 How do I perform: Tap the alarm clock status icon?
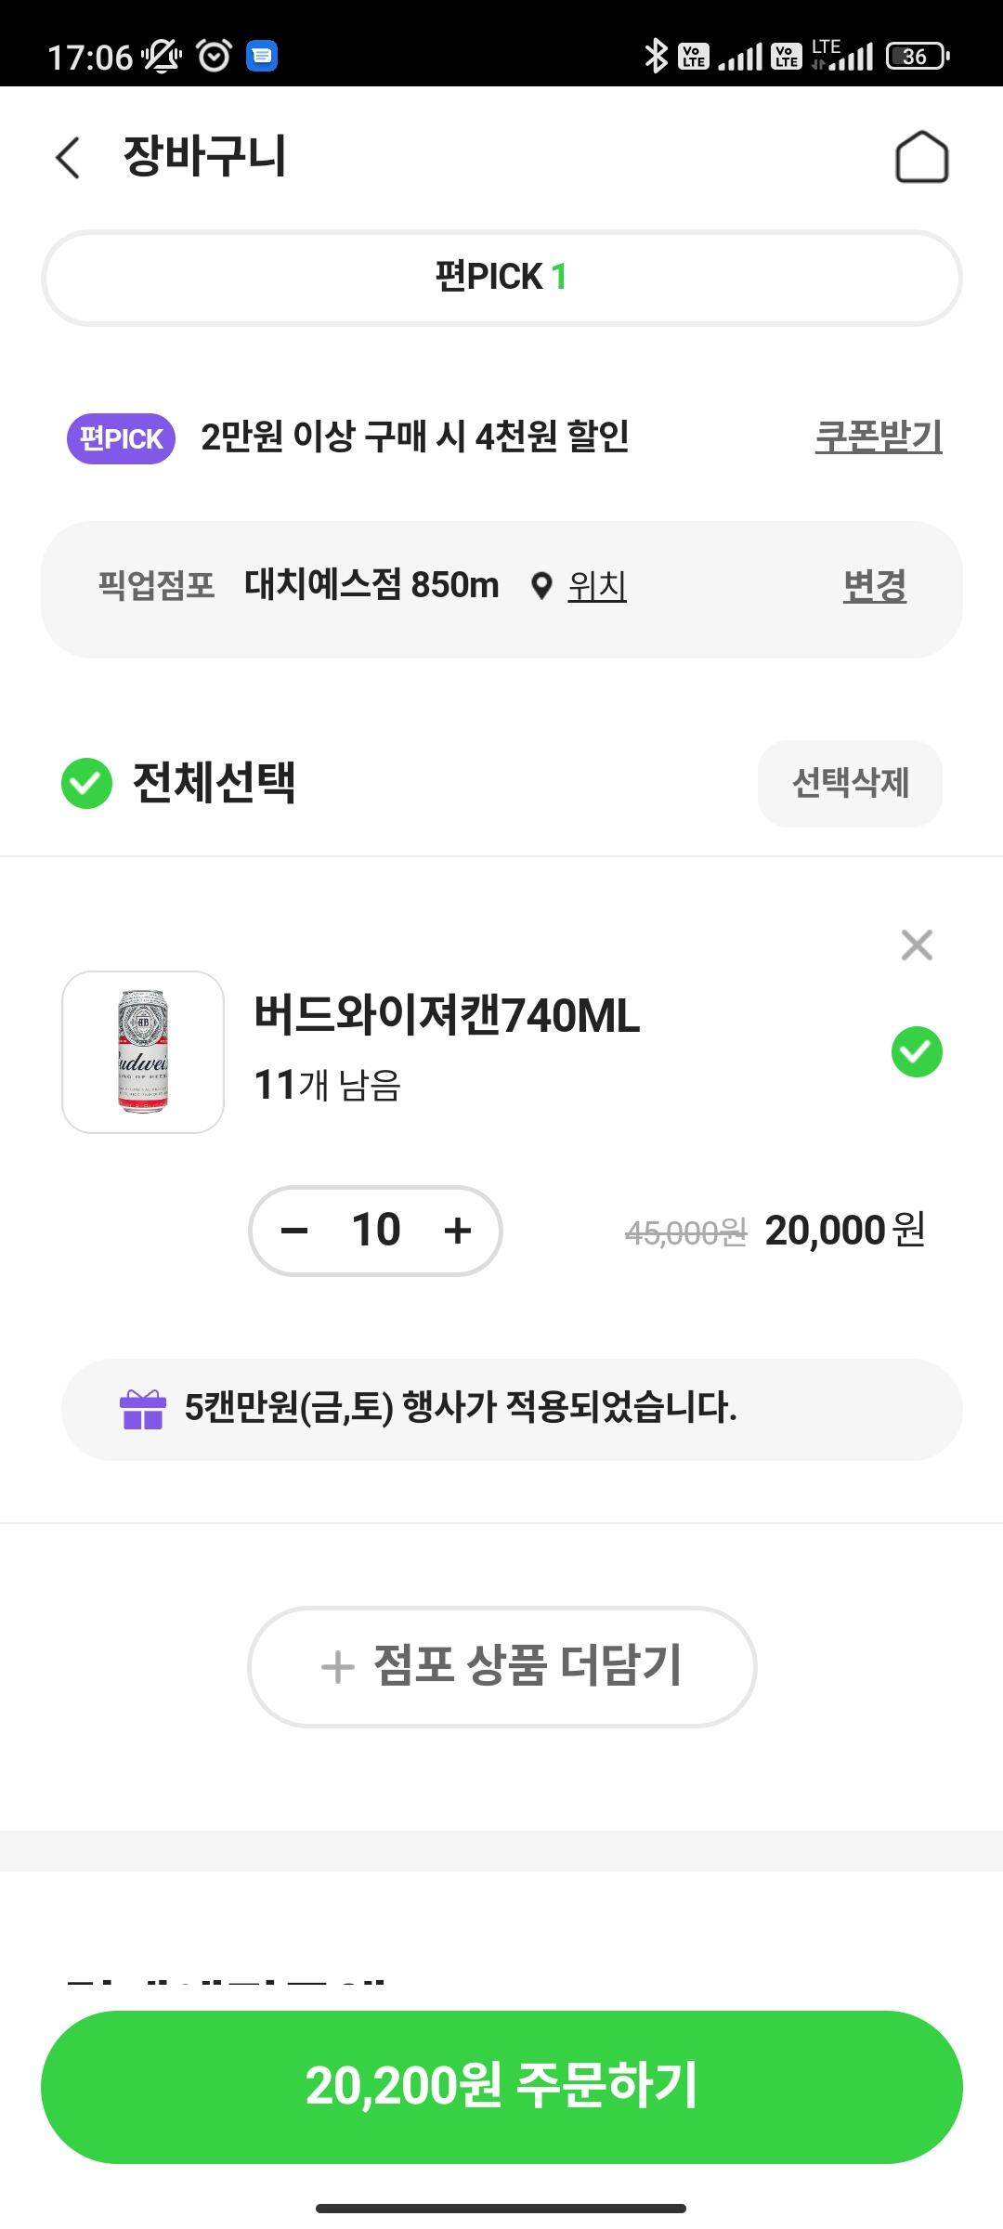pos(215,56)
